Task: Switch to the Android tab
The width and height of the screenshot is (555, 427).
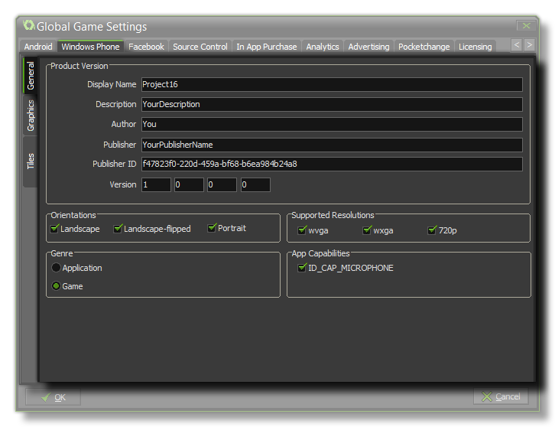Action: coord(38,47)
